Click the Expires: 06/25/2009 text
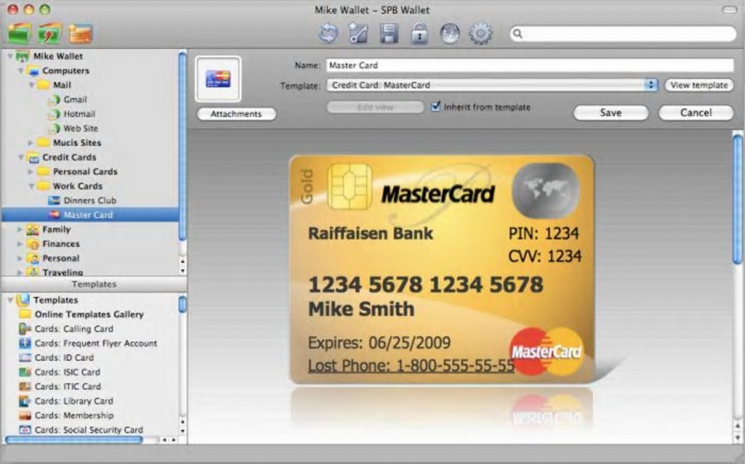The width and height of the screenshot is (745, 464). tap(379, 343)
